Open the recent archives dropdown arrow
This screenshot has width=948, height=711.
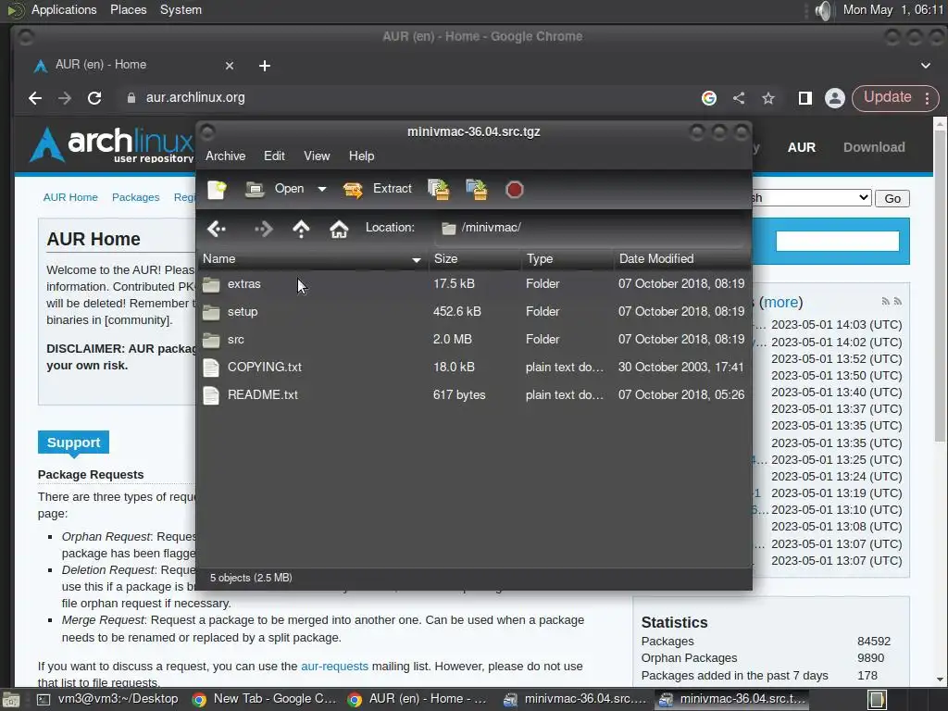[322, 189]
